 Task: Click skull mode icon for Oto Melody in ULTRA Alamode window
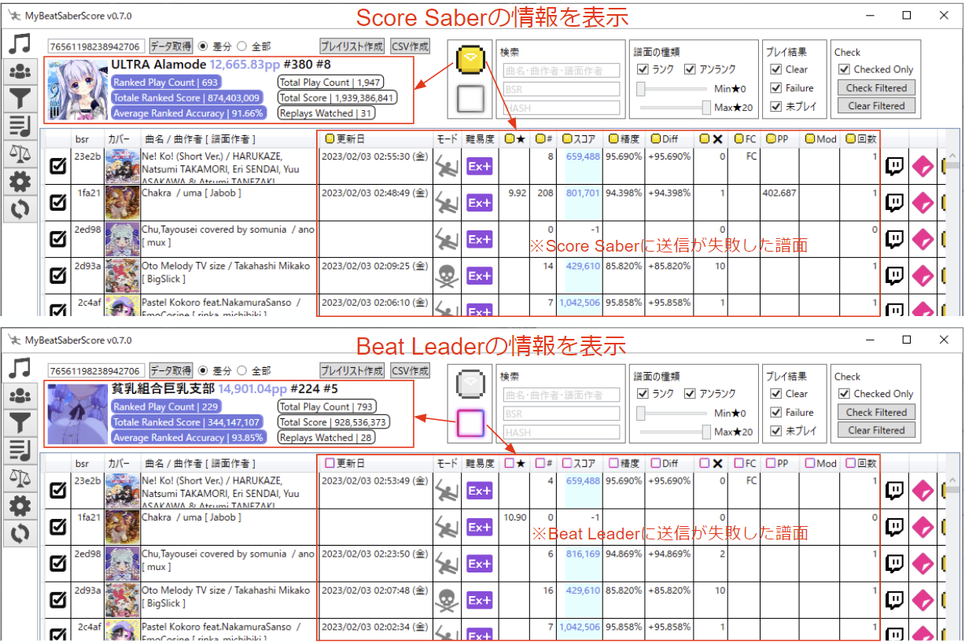click(447, 275)
